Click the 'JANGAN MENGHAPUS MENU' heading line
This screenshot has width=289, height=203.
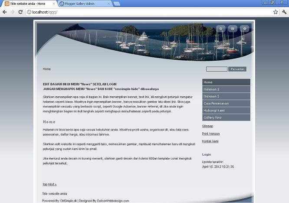tap(101, 89)
